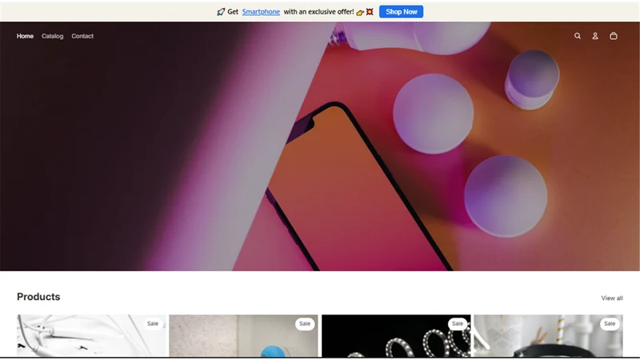Click the smartphone hero banner image

click(320, 146)
